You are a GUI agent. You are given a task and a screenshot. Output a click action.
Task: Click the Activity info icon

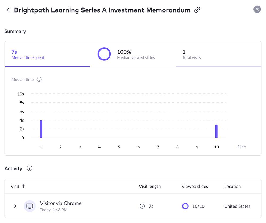coord(30,168)
